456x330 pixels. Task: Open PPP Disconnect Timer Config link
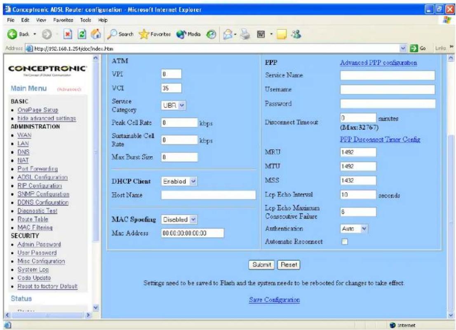(x=380, y=139)
